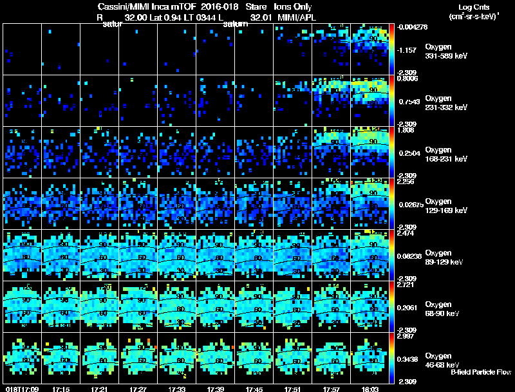This screenshot has height=392, width=515.
Task: Click the Oxygen 231-332 keV label
Action: click(446, 103)
